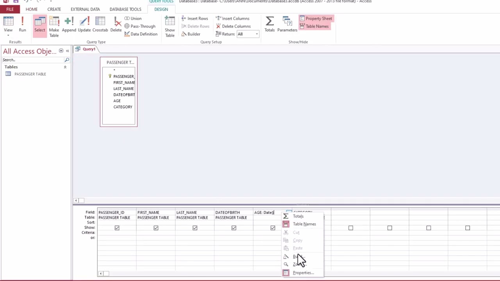Viewport: 500px width, 281px height.
Task: Click left scroll arrow of table pane
Action: pyautogui.click(x=76, y=201)
